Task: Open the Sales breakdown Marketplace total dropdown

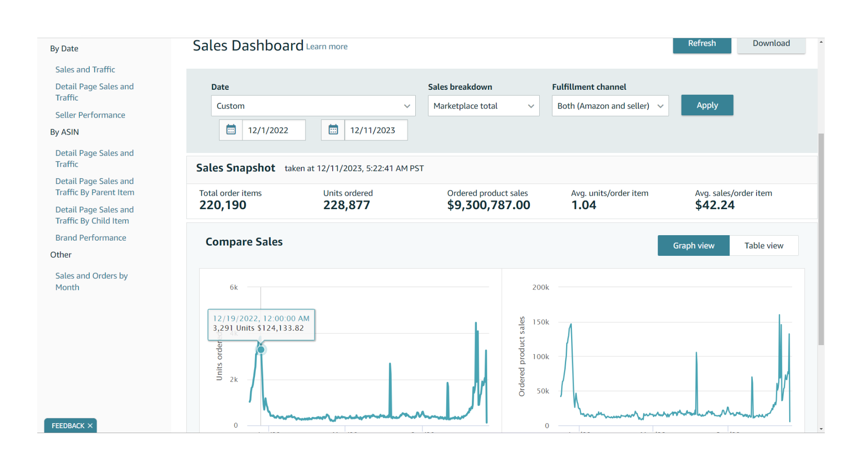Action: click(484, 106)
